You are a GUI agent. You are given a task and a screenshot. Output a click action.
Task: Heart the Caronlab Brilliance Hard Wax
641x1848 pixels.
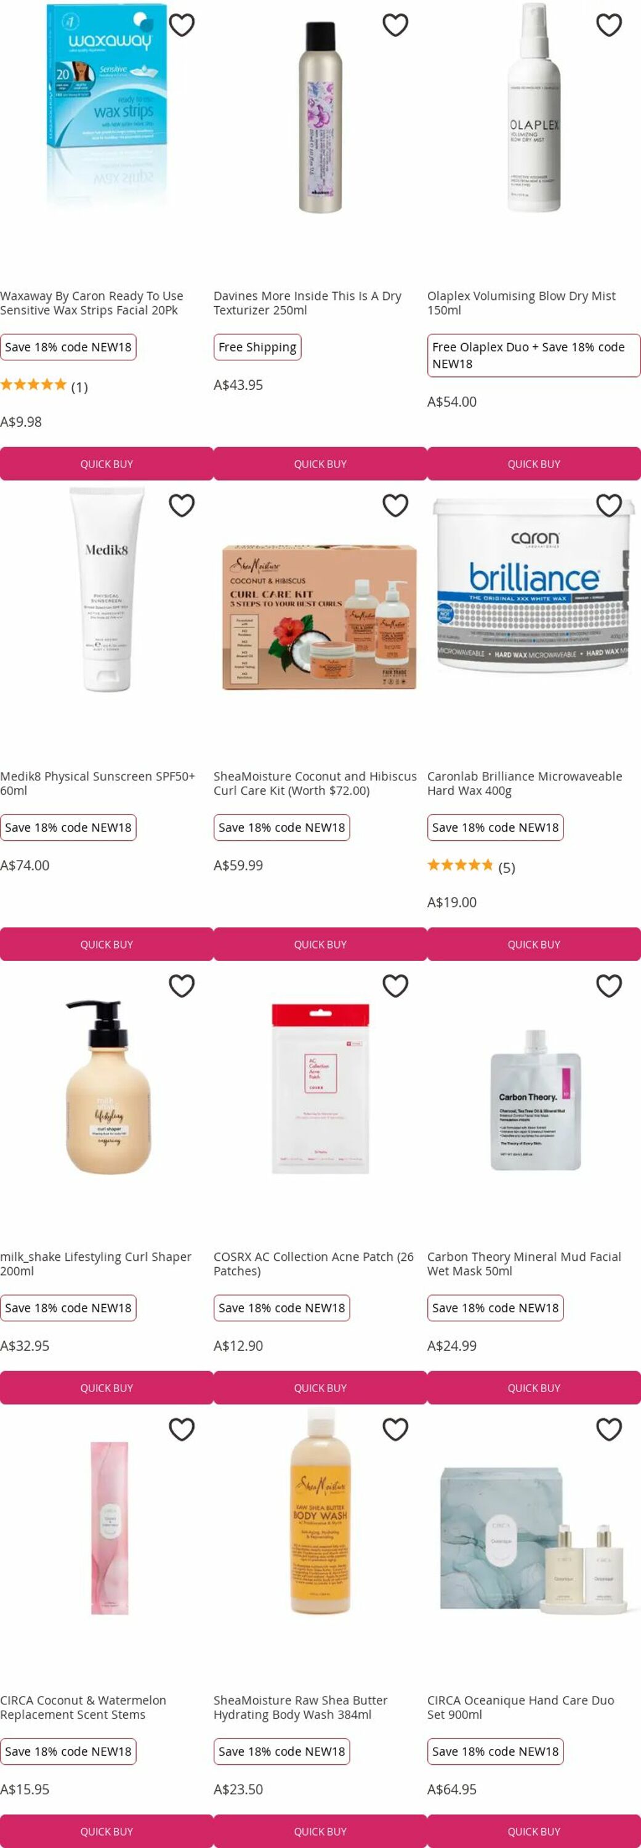click(x=609, y=506)
